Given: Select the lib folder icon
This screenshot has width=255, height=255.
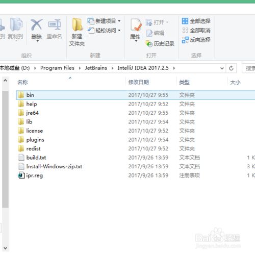Looking at the screenshot, I should click(x=21, y=122).
